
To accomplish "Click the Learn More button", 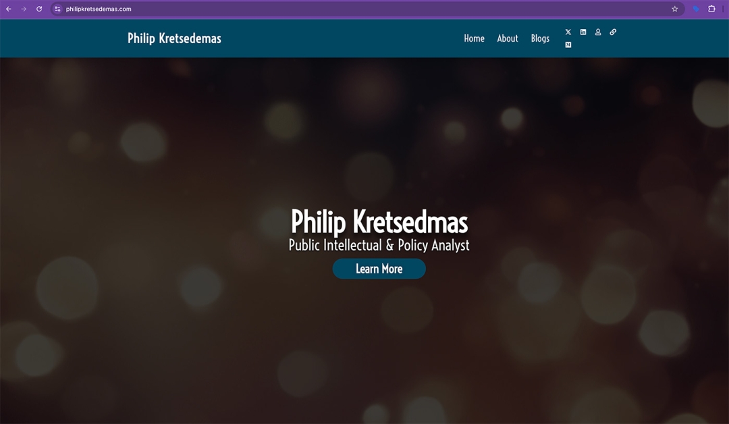I will [x=379, y=269].
